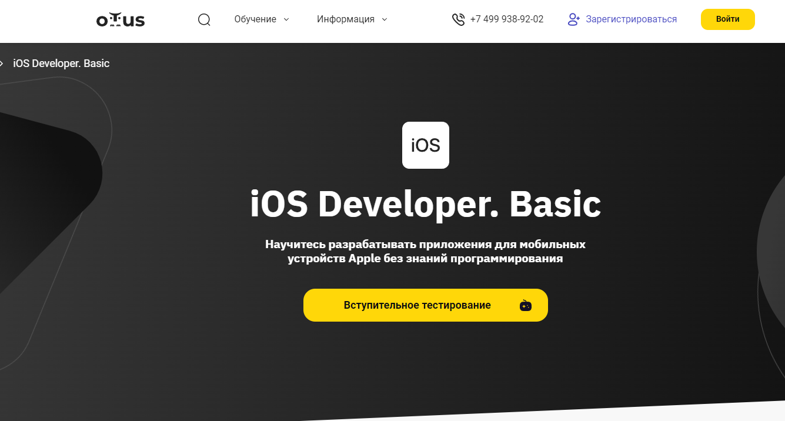Click the phone handset icon
This screenshot has width=785, height=421.
(458, 19)
